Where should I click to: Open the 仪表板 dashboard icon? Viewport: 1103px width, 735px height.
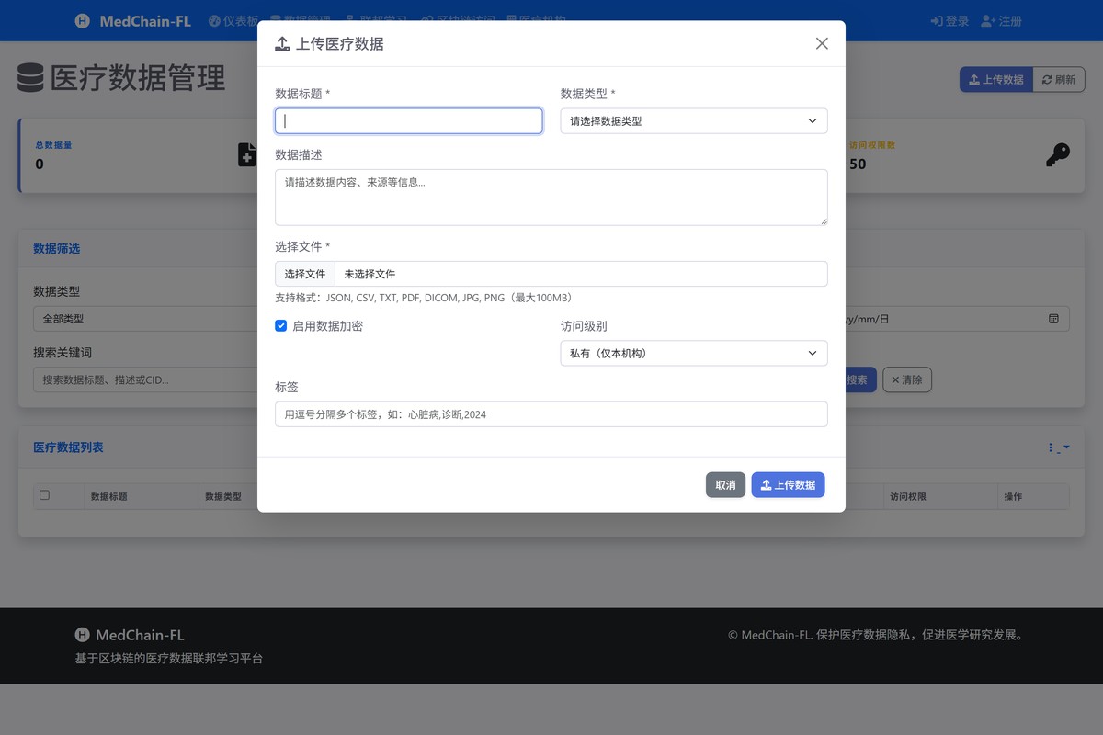[216, 20]
